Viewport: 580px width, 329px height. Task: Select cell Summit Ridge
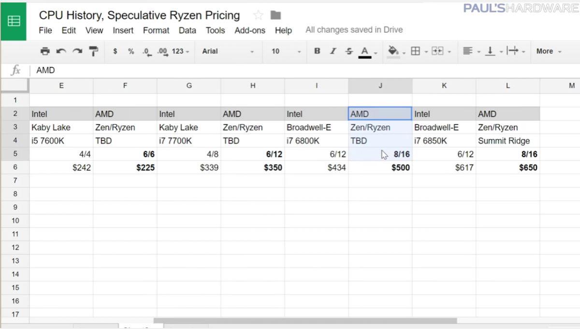coord(508,141)
